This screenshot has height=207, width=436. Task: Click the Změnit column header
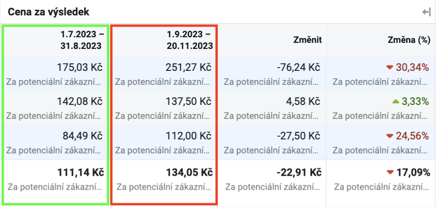307,40
